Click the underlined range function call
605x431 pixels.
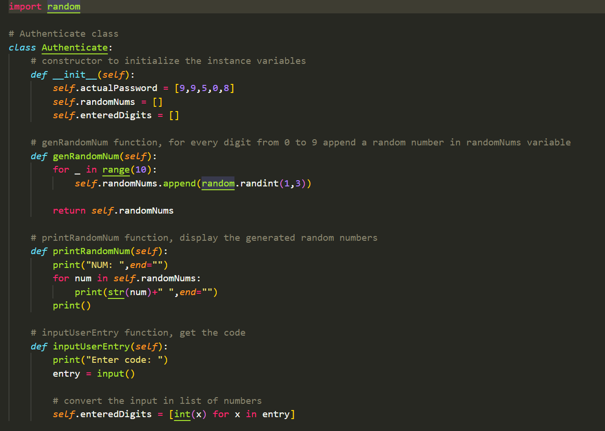click(116, 169)
